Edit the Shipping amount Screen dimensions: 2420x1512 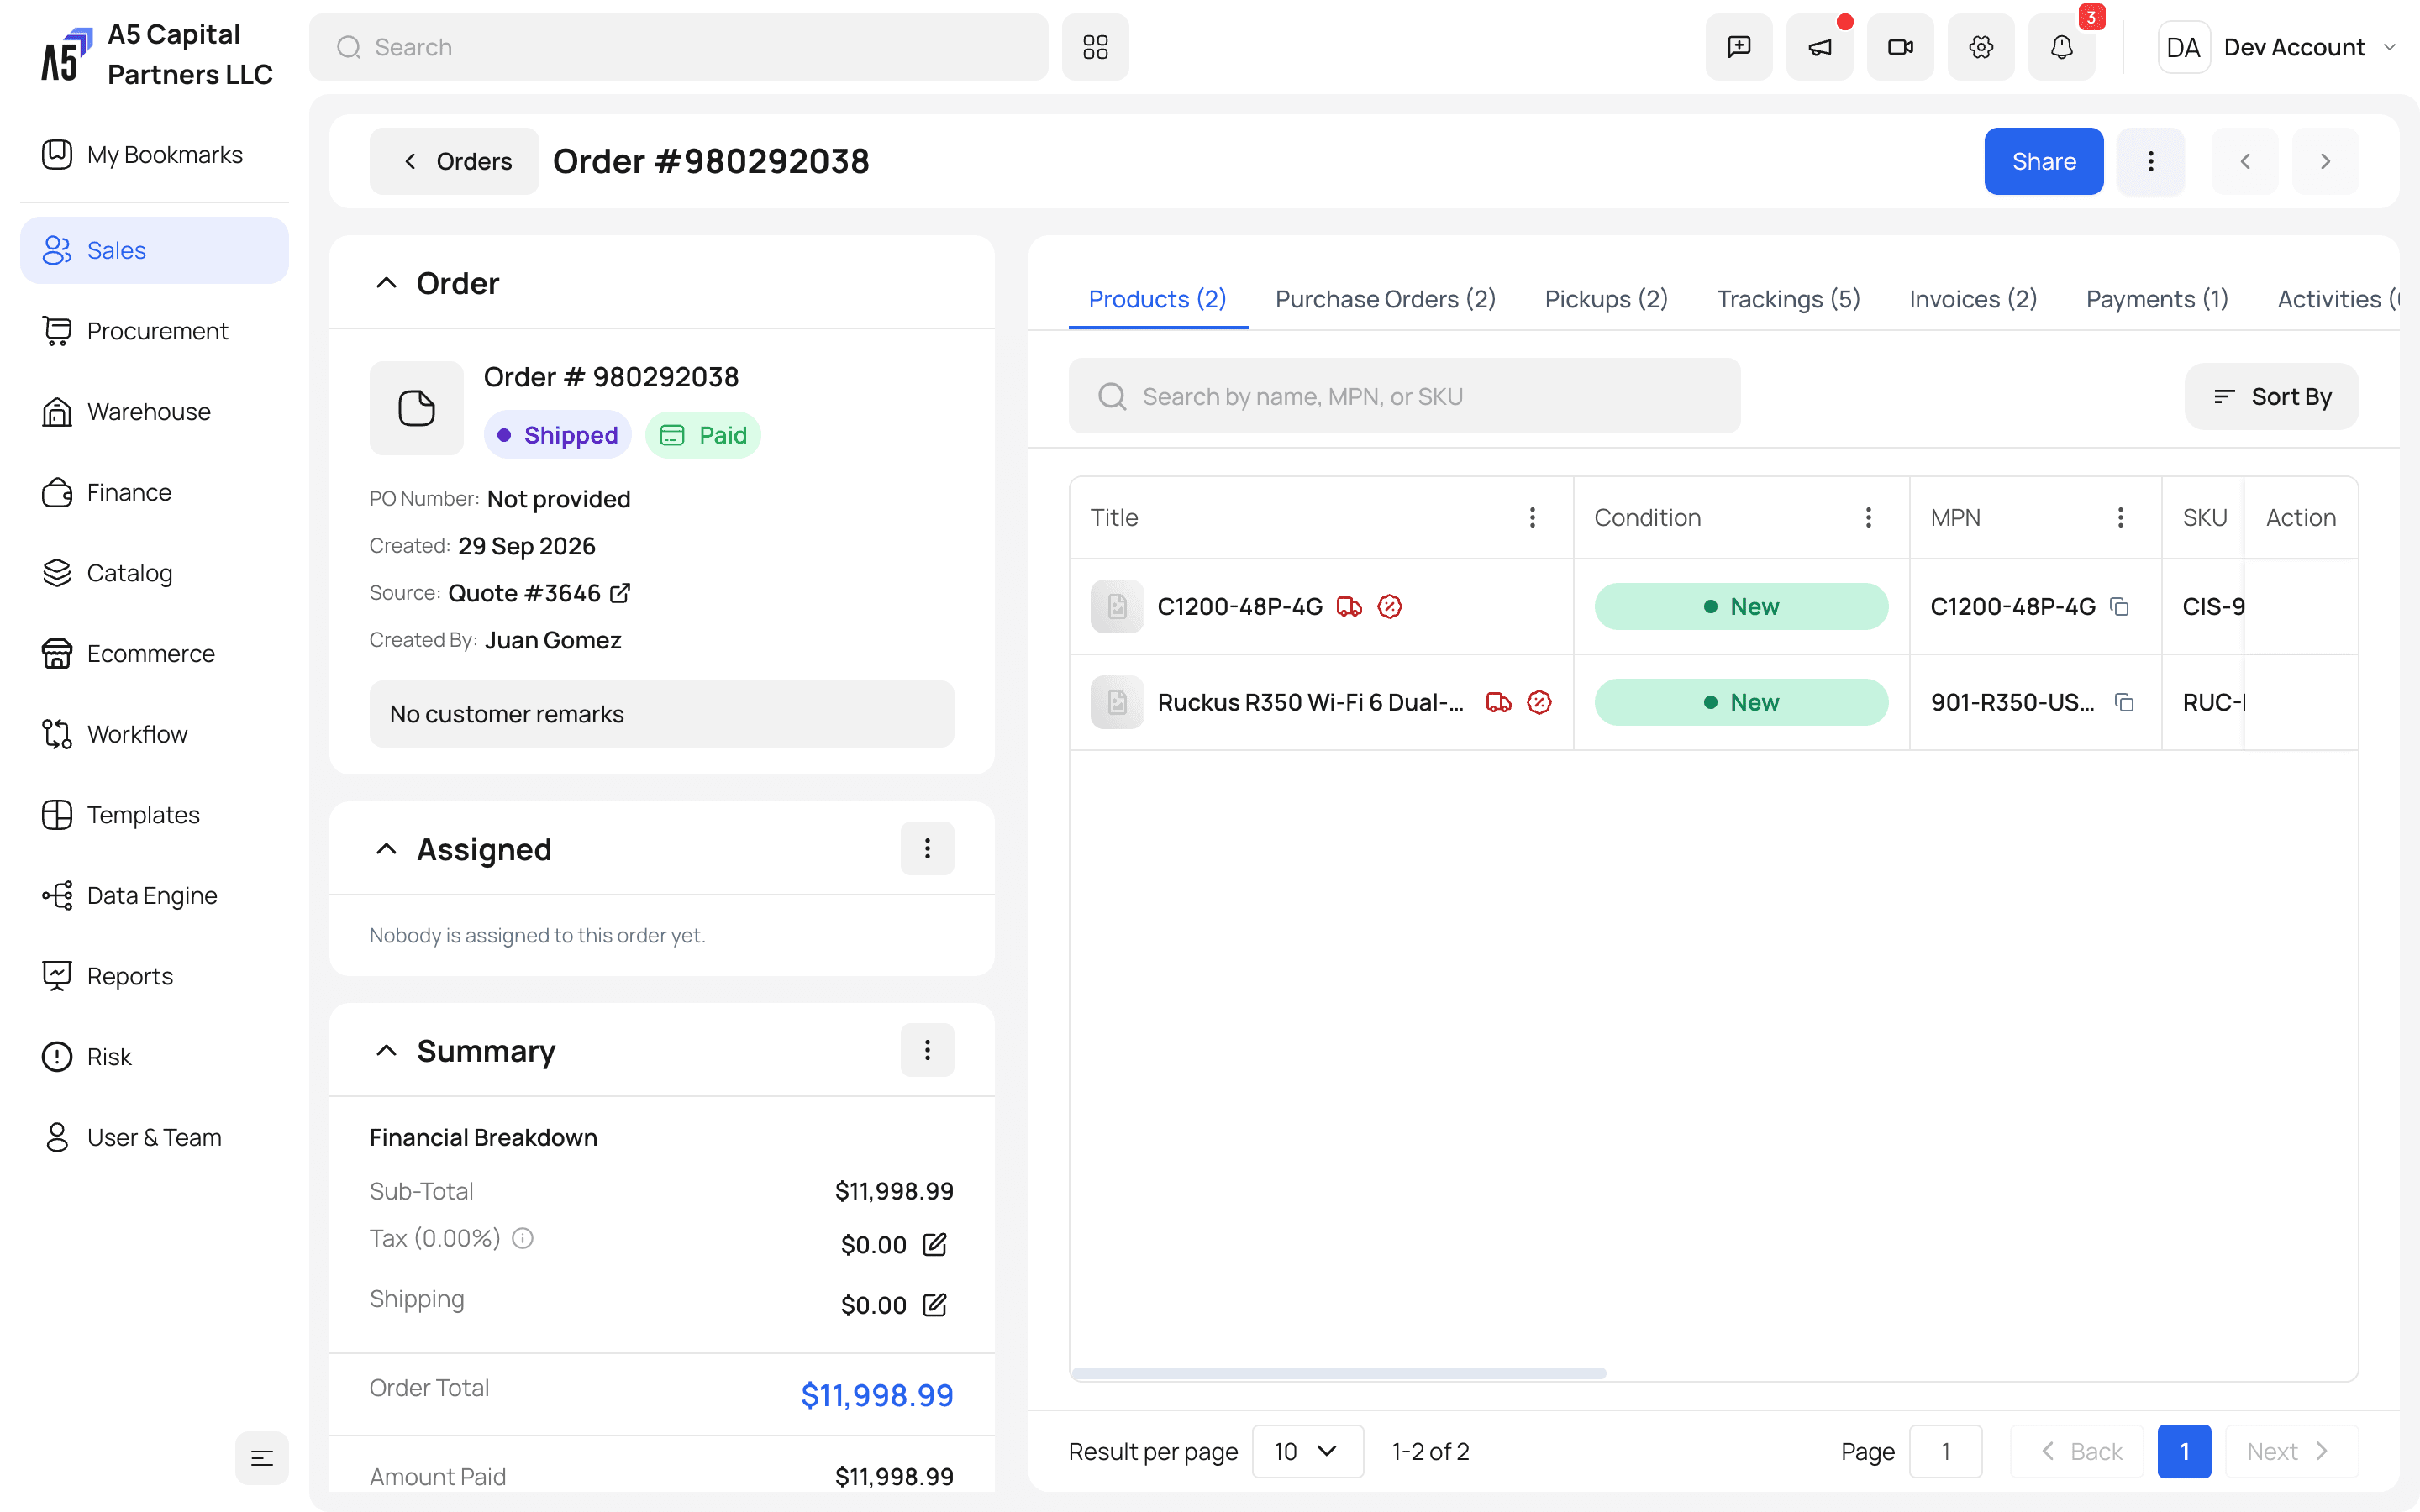point(934,1305)
